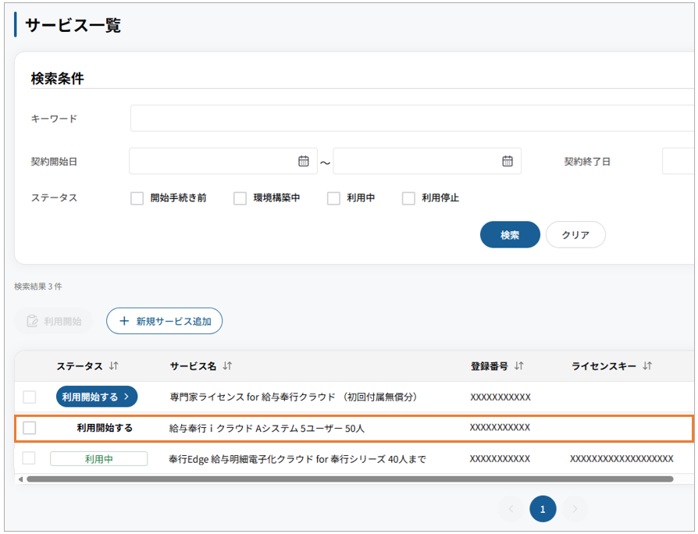Sort by 登録番号 column
The height and width of the screenshot is (534, 698).
(x=519, y=366)
